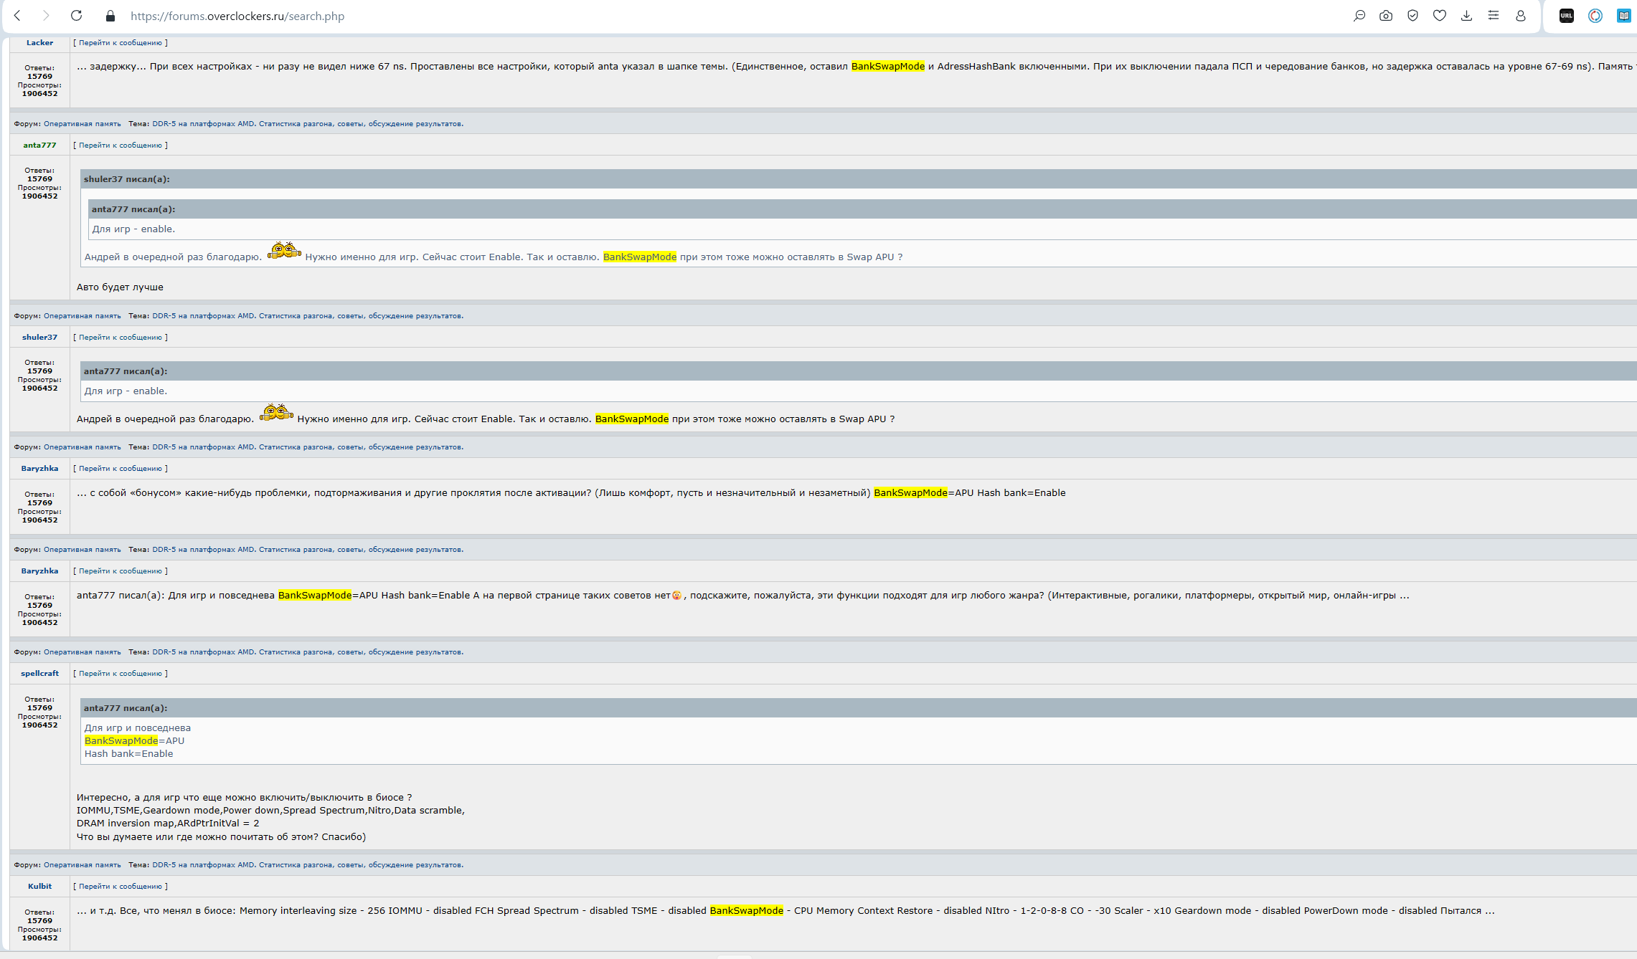Open anta777 user profile link
The width and height of the screenshot is (1637, 959).
pyautogui.click(x=39, y=145)
